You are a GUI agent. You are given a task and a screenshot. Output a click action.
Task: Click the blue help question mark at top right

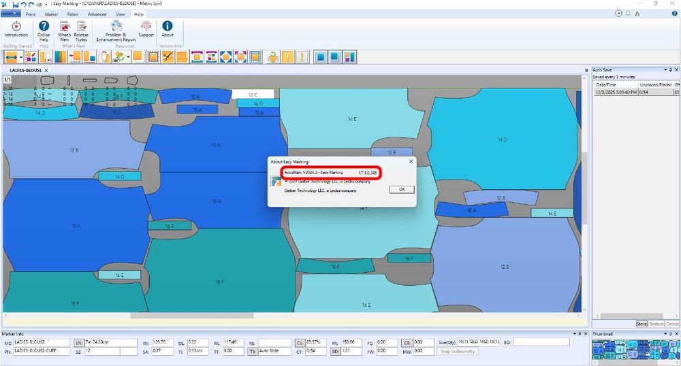click(x=674, y=14)
